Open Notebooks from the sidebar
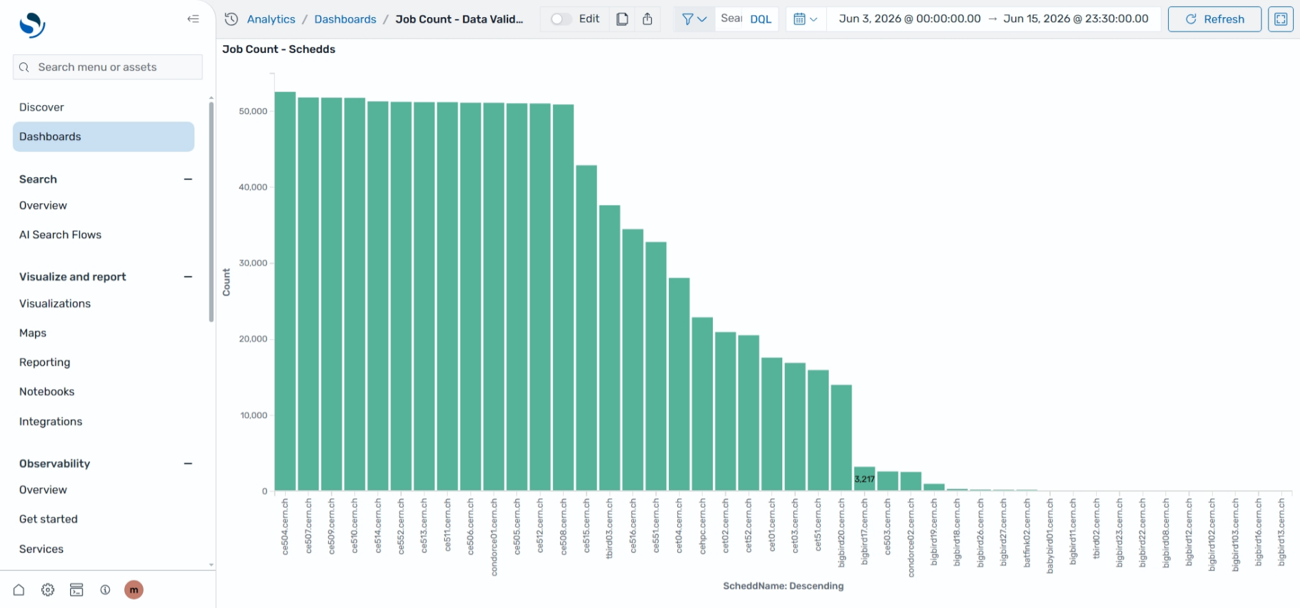 pyautogui.click(x=47, y=391)
